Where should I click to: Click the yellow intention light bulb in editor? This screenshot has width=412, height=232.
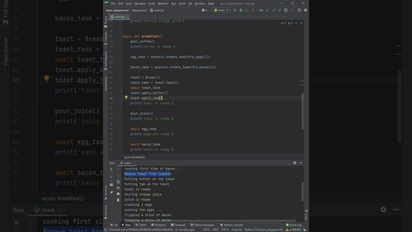click(x=126, y=97)
